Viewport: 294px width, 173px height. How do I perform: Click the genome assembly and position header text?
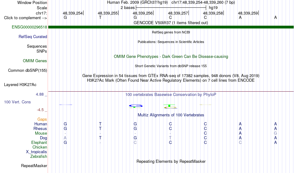pos(171,2)
